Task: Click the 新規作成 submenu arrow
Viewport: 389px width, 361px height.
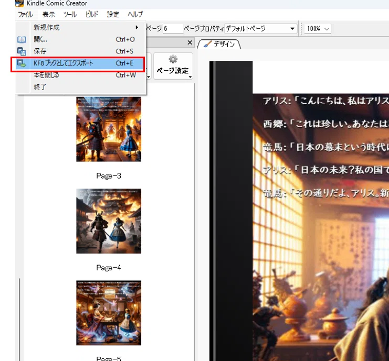Action: [x=136, y=27]
